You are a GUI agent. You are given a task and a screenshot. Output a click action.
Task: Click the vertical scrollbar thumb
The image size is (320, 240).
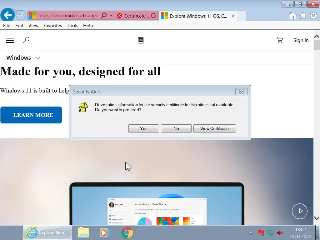(317, 46)
